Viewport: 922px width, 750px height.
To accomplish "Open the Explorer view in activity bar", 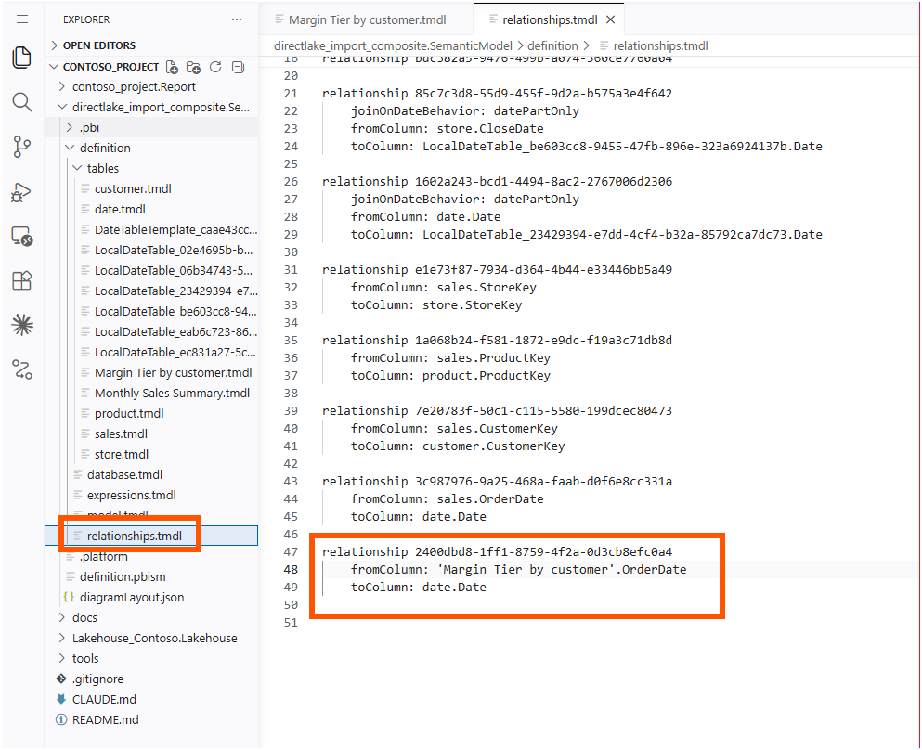I will 22,57.
